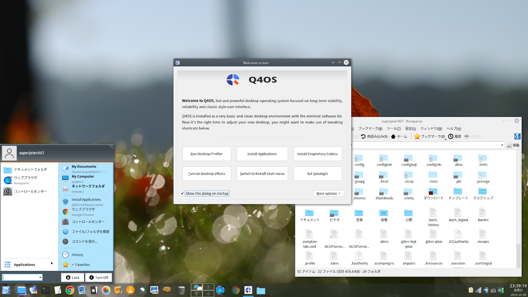Switch to virtual desktop 3 in pager
Screen dimensions: 528x297
(x=197, y=293)
